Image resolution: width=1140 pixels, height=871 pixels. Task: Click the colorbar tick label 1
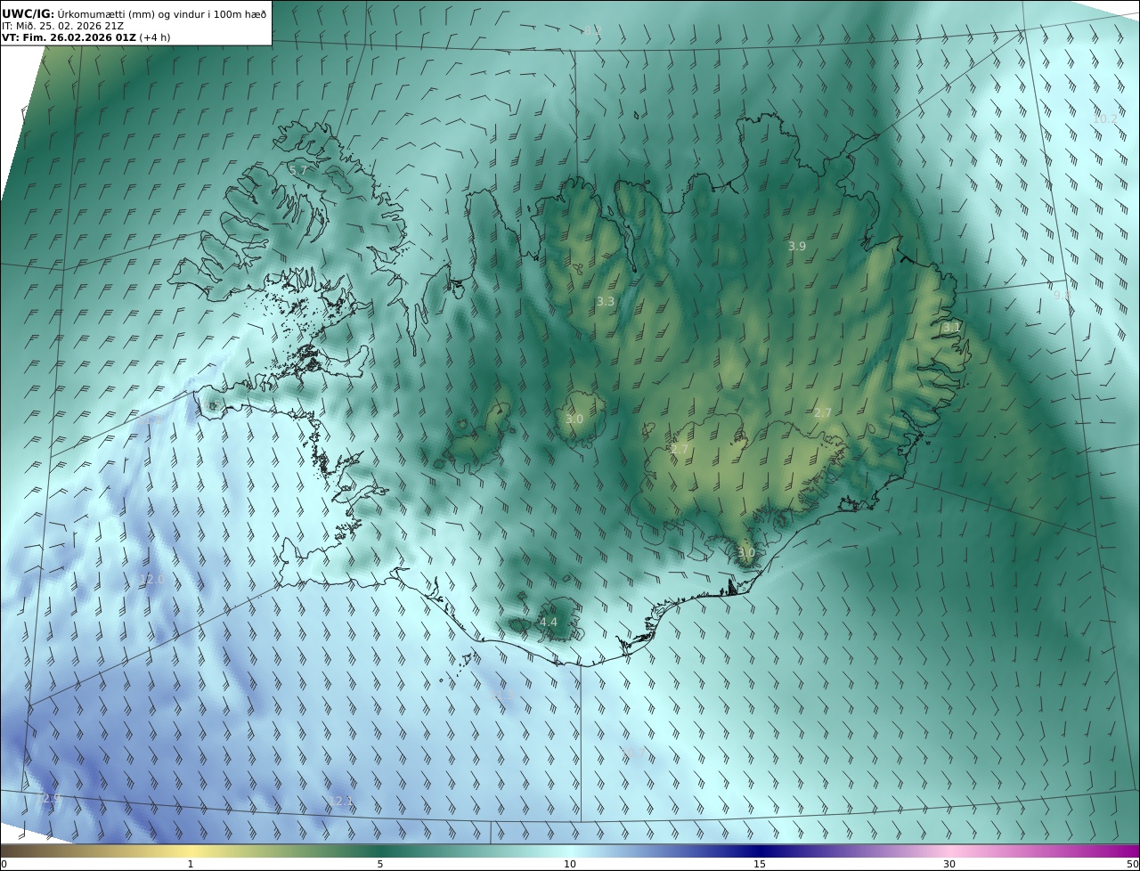(x=191, y=865)
